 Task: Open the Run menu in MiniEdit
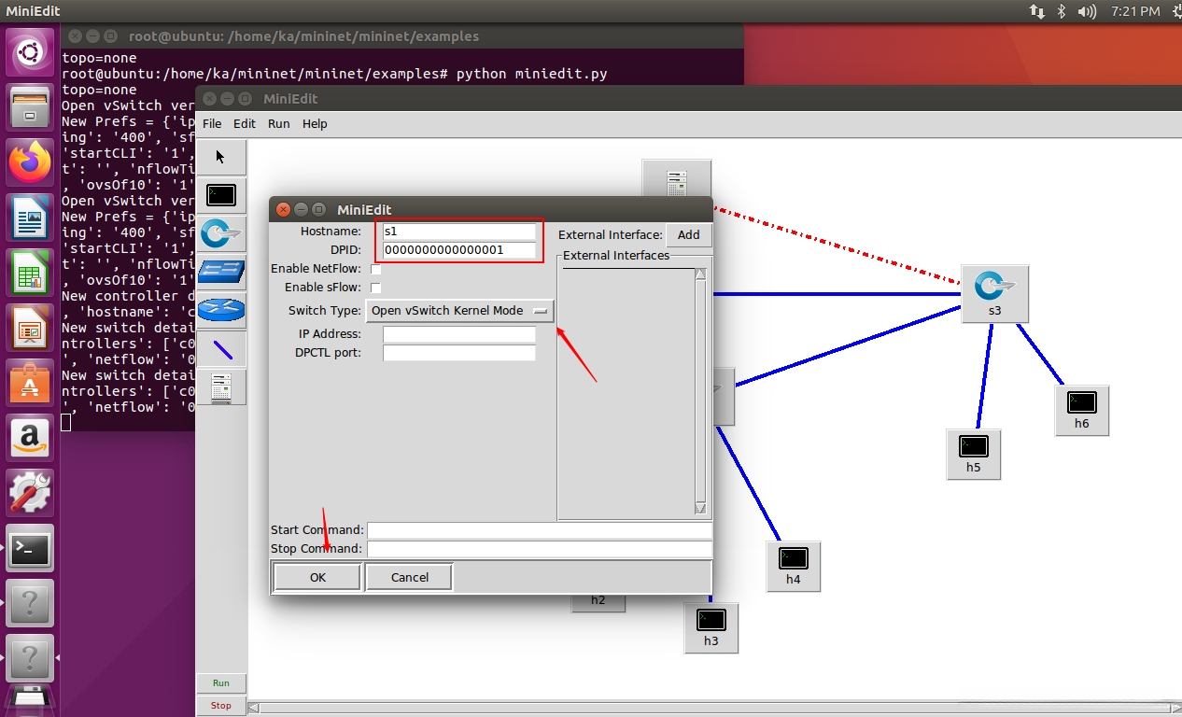click(278, 123)
